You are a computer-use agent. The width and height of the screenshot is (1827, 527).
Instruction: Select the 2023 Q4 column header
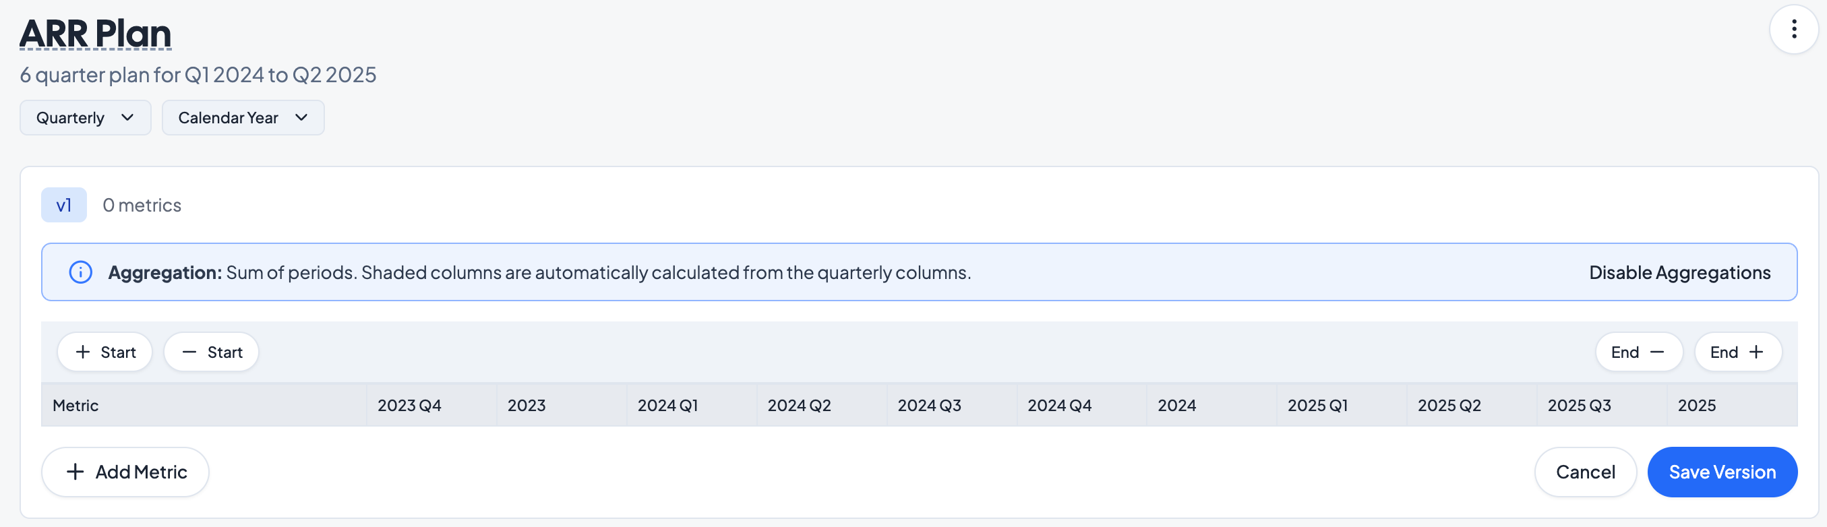click(409, 405)
